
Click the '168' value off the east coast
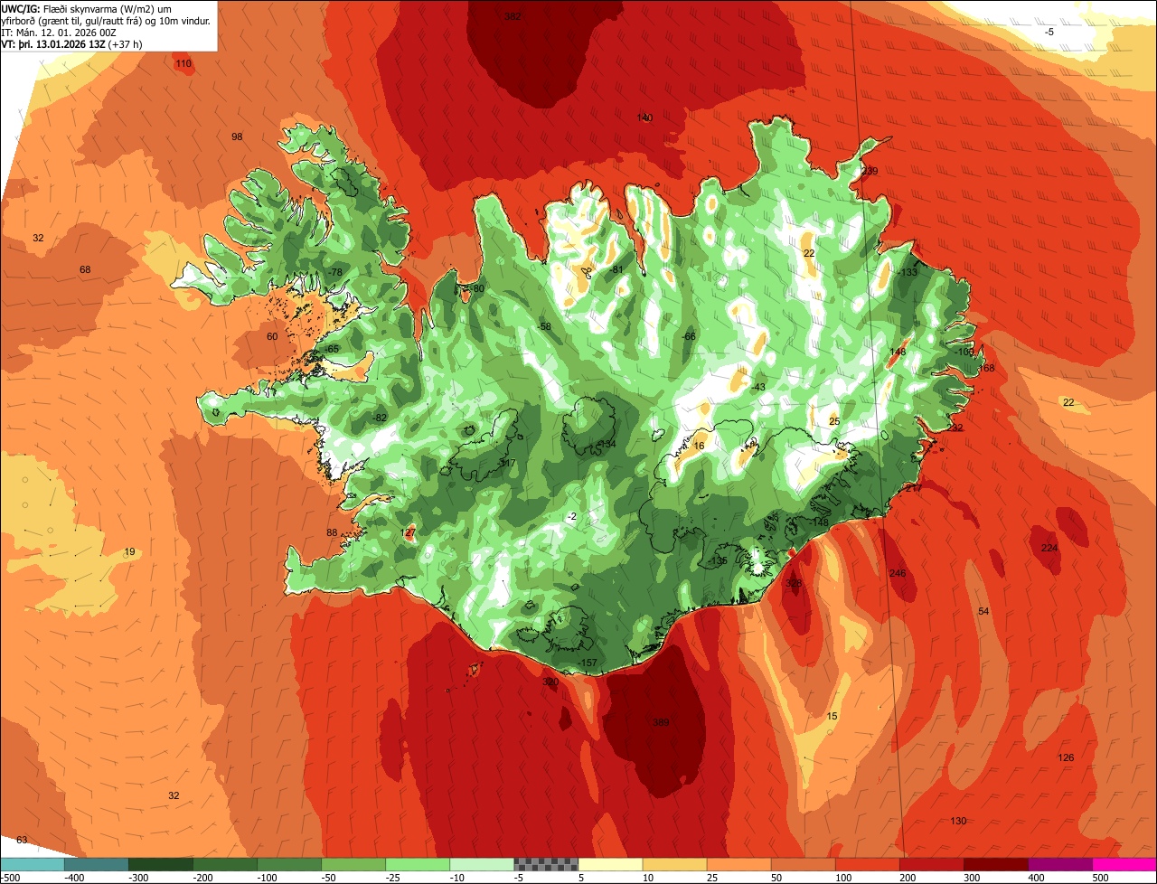coord(986,368)
